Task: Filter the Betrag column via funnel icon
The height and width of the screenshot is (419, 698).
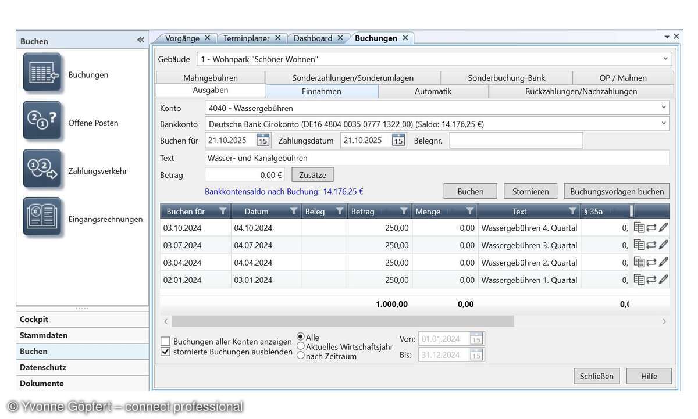Action: pos(404,212)
